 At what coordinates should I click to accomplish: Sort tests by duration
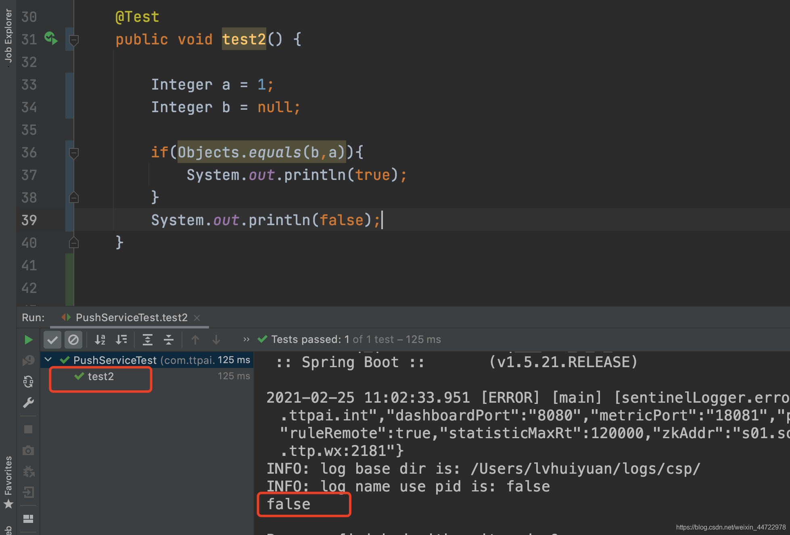tap(121, 339)
